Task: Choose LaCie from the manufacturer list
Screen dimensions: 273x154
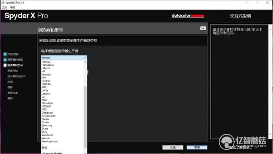Action: [x=63, y=90]
